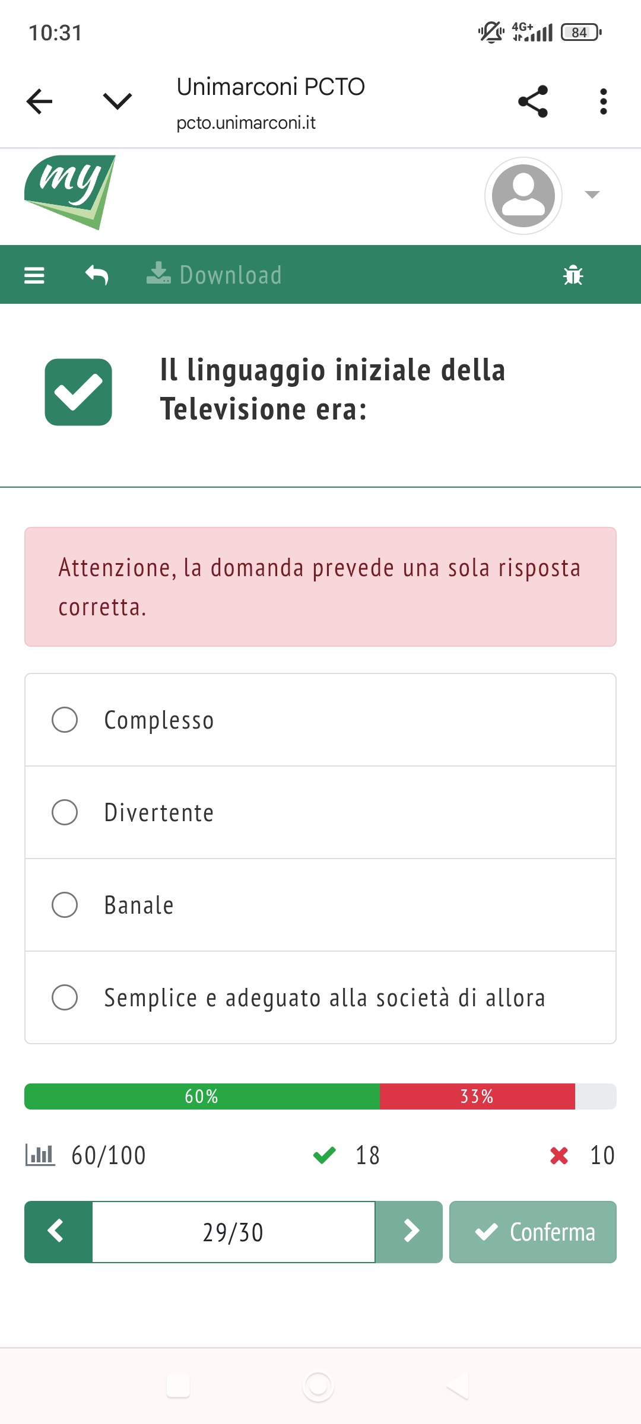Collapse browser tab with down chevron
This screenshot has height=1424, width=641.
117,101
